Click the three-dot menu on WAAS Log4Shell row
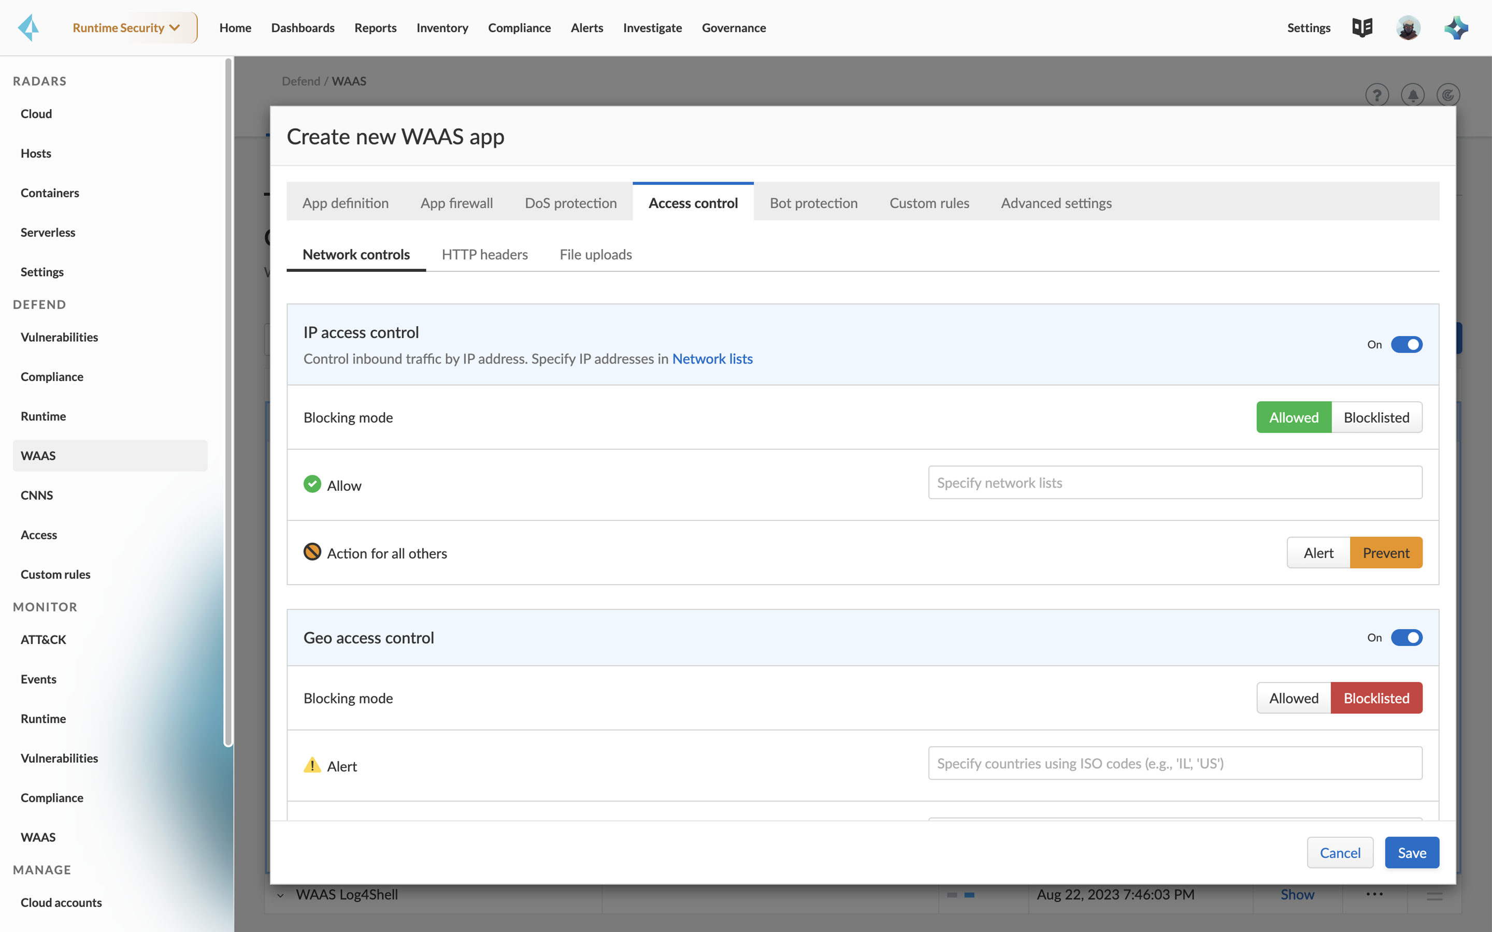This screenshot has width=1492, height=932. 1374,894
